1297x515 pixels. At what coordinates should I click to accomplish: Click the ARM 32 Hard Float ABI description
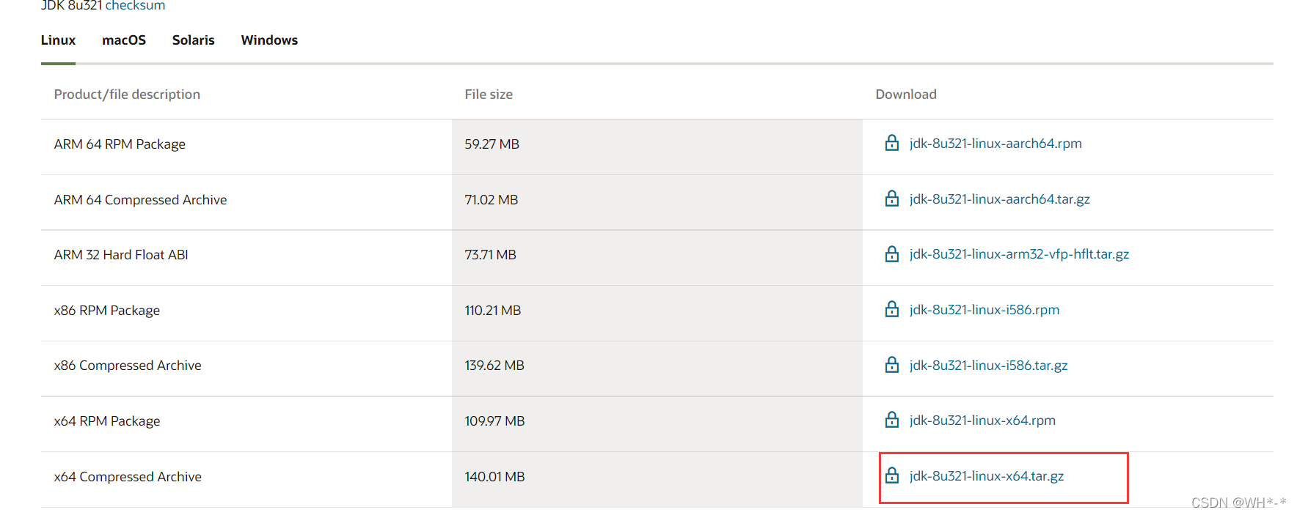121,255
